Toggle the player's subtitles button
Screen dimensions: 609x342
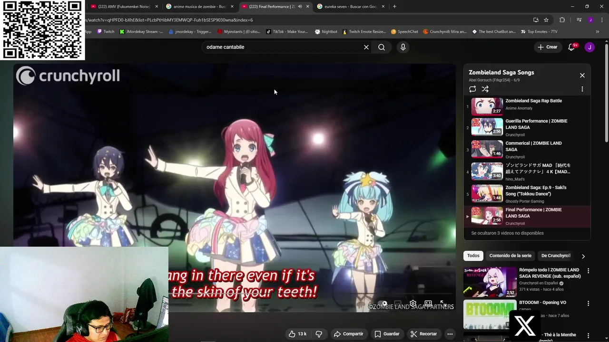[398, 304]
